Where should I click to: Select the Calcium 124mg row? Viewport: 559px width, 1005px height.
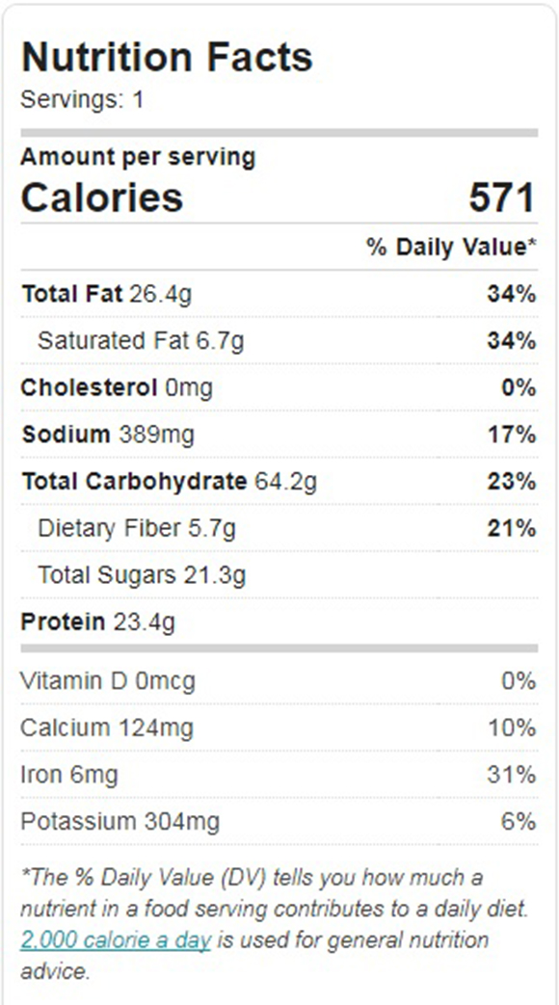point(279,728)
